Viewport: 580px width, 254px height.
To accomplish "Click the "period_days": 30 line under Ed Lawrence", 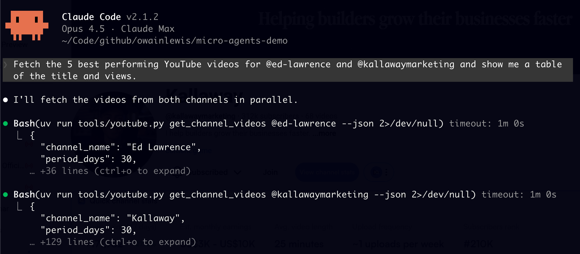I will point(89,159).
